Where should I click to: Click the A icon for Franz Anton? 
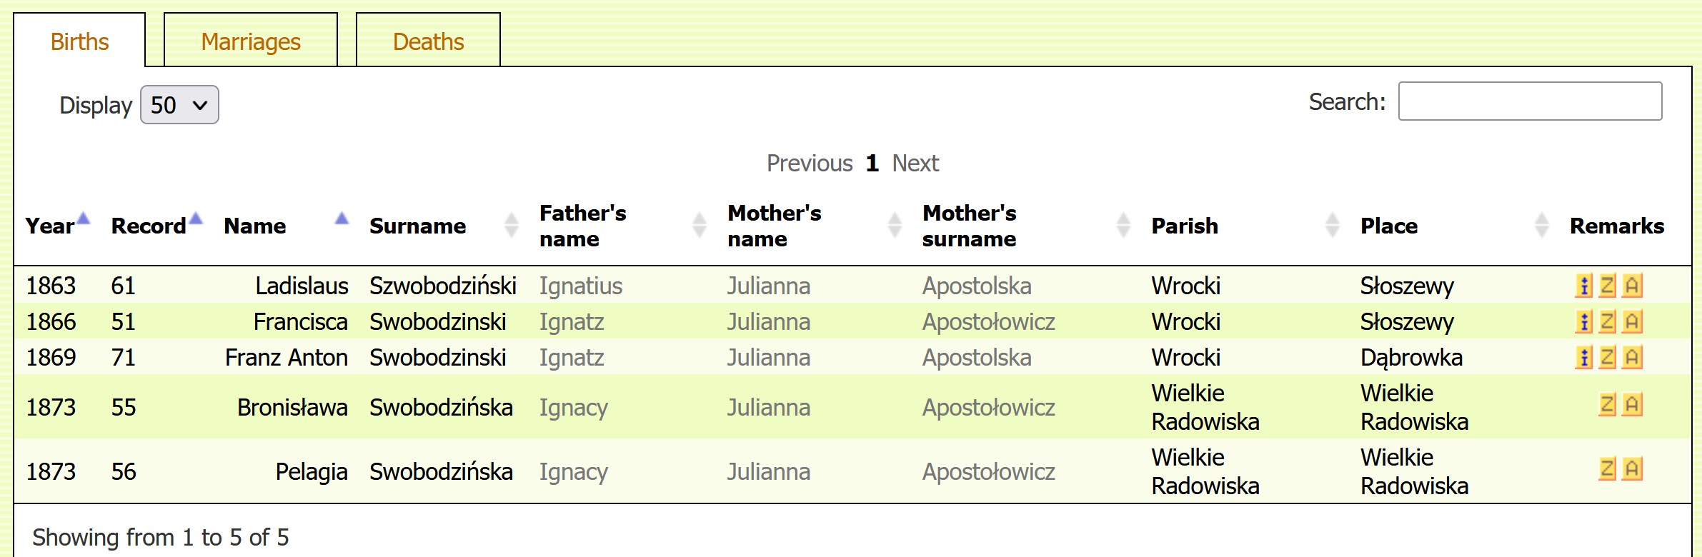1632,357
